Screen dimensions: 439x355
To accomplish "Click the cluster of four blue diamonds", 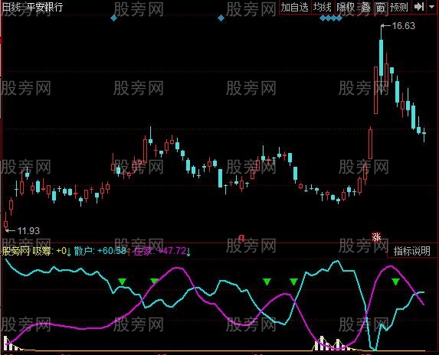I will 331,18.
